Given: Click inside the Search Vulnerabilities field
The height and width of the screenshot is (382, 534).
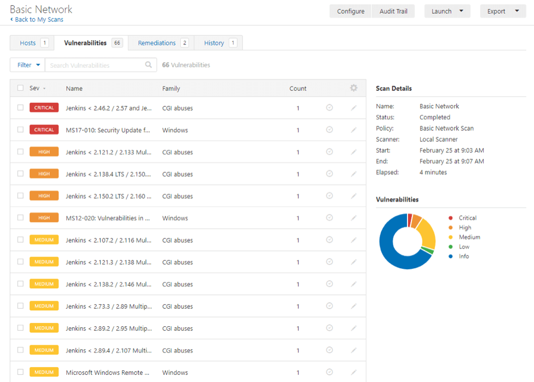Looking at the screenshot, I should (93, 65).
